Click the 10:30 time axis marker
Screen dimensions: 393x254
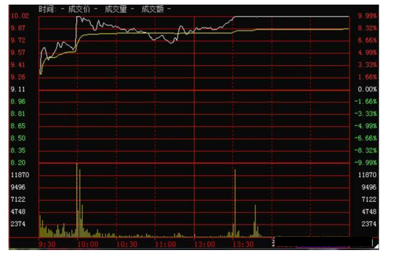pos(127,244)
